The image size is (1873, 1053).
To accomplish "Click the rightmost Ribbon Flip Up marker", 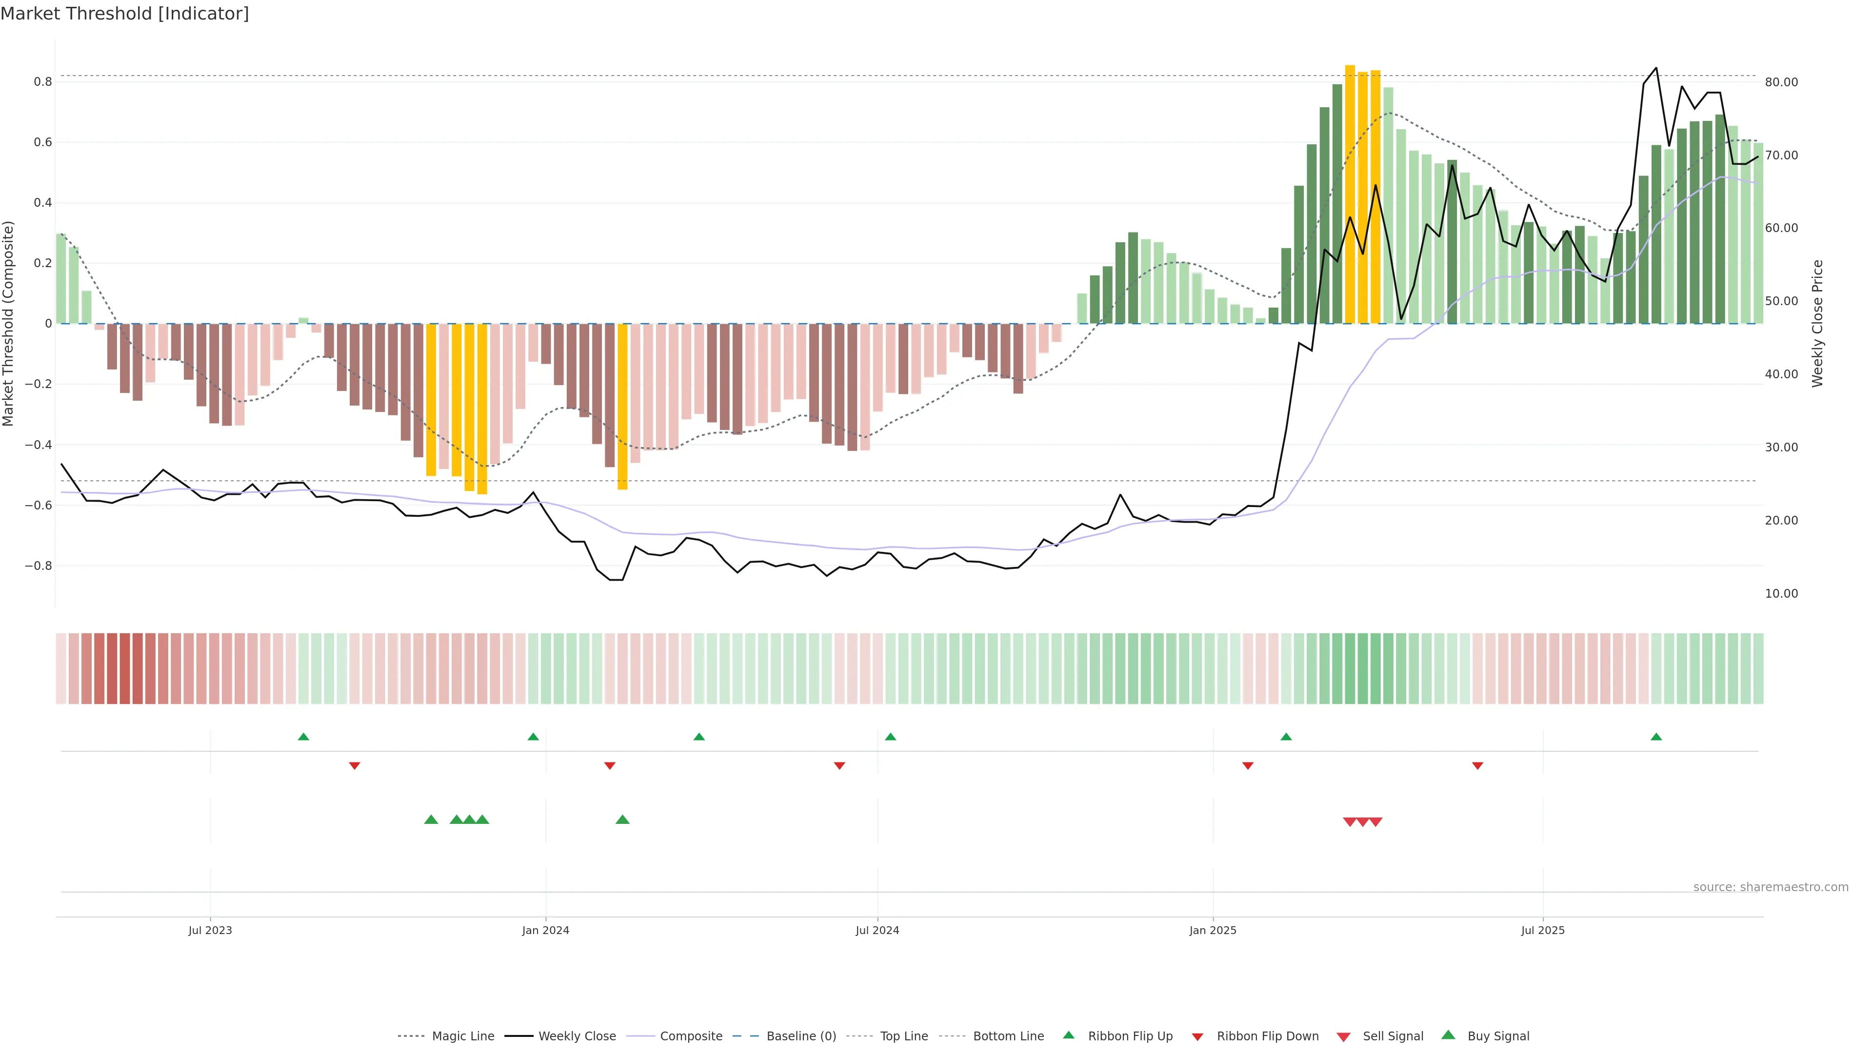I will pyautogui.click(x=1656, y=737).
